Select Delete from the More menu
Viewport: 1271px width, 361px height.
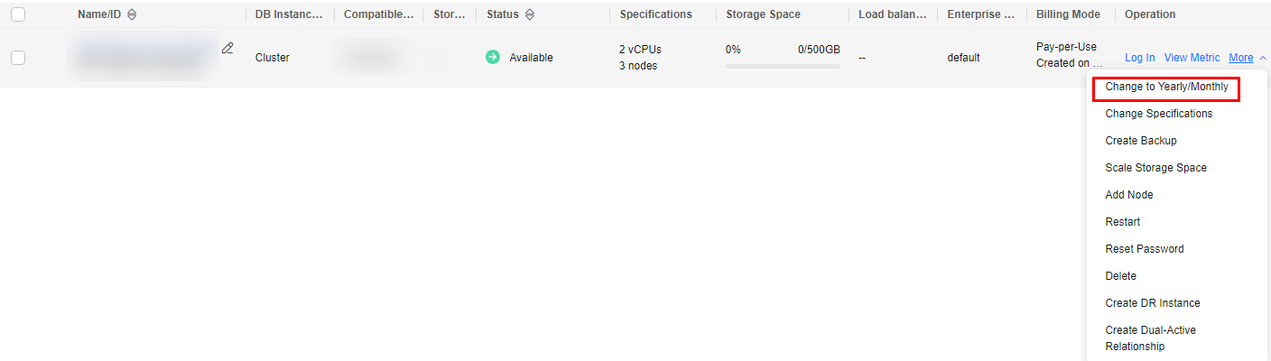pyautogui.click(x=1120, y=276)
